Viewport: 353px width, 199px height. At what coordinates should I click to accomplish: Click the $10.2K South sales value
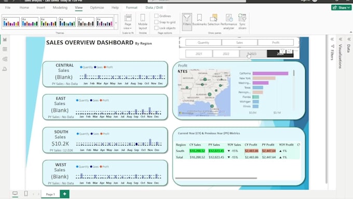point(60,143)
